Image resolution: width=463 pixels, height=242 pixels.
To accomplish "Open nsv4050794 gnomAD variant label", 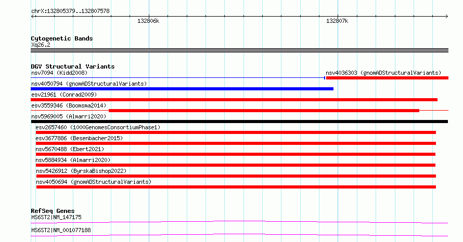I will (89, 84).
